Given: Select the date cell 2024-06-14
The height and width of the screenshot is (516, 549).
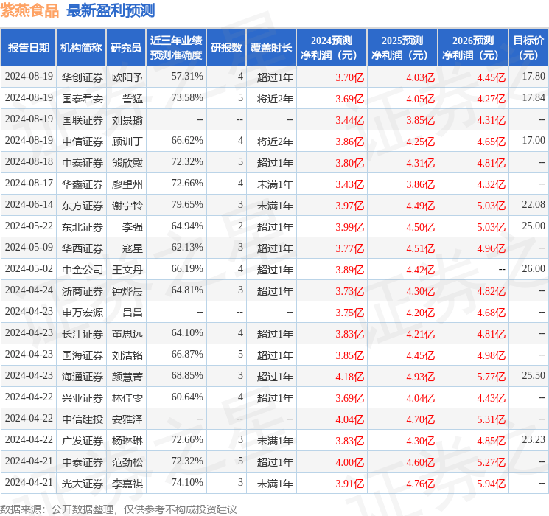Looking at the screenshot, I should coord(29,205).
